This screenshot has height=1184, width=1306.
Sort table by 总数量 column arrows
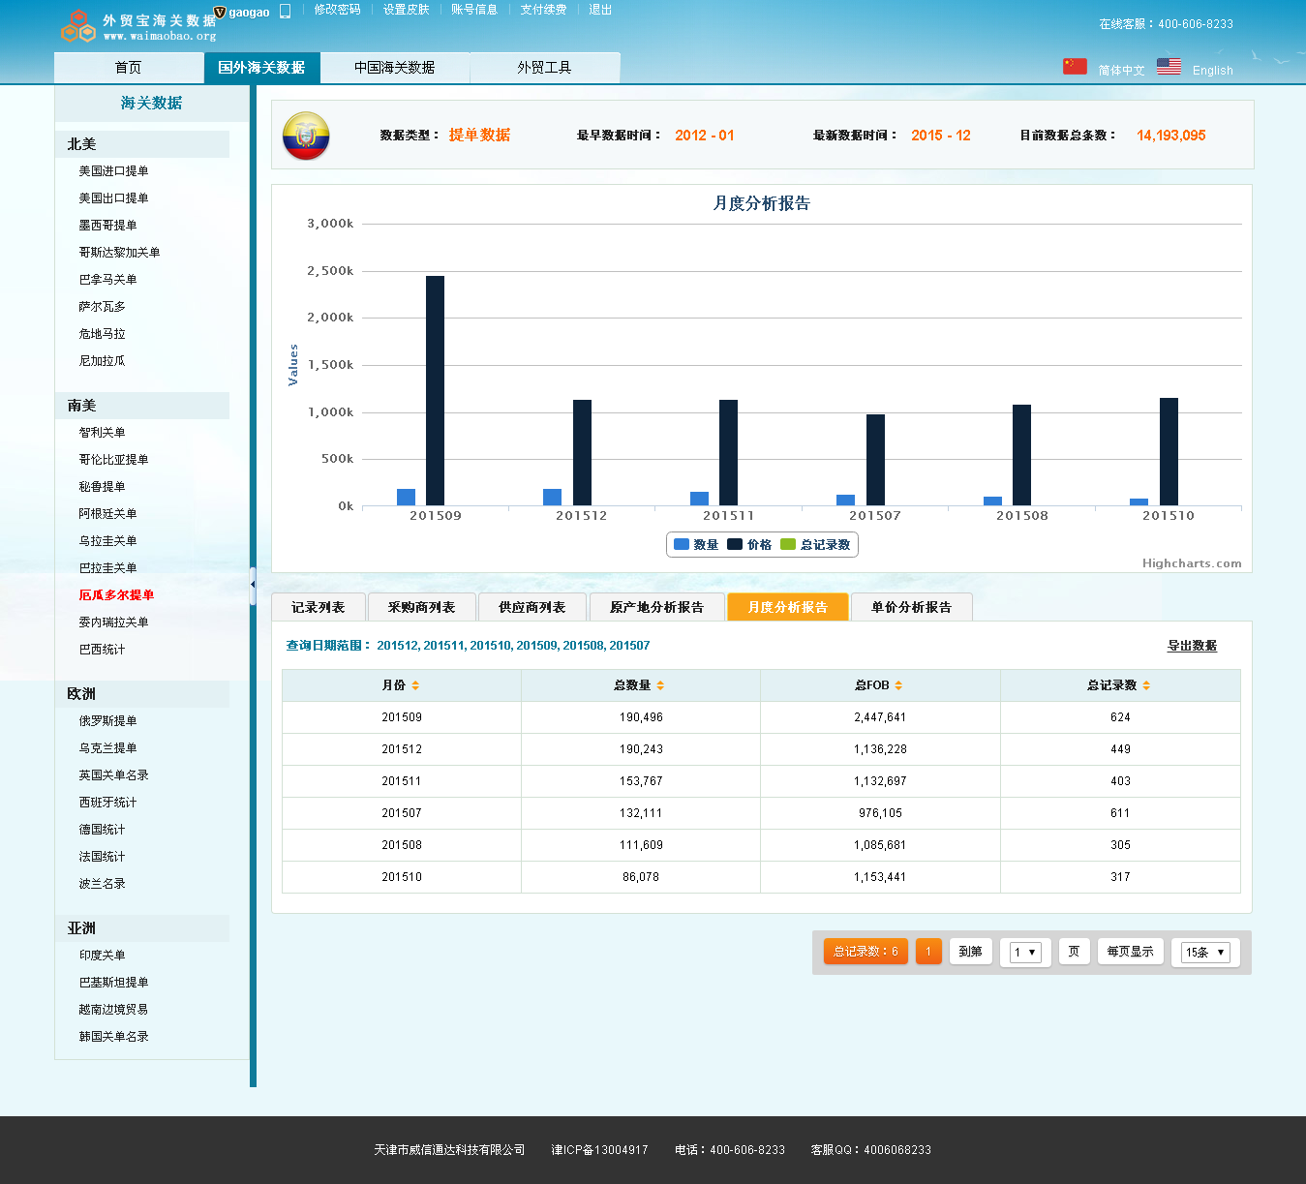tap(660, 685)
